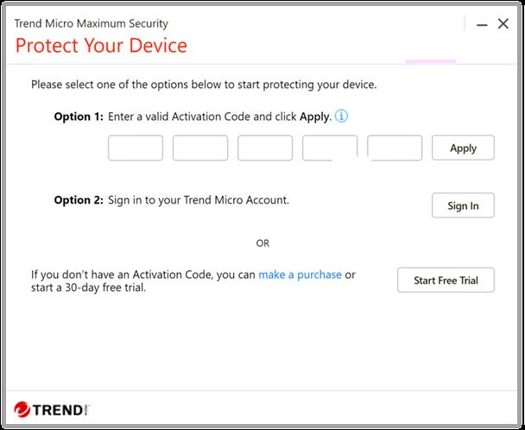Click the 'Please select one of the options' text

coord(204,85)
